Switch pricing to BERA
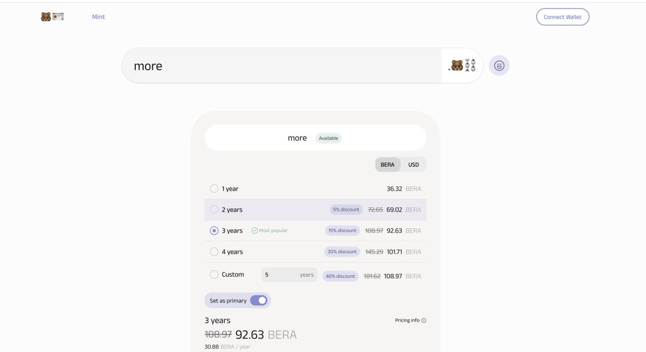Image resolution: width=646 pixels, height=352 pixels. pos(388,165)
